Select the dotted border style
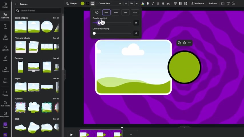 coord(135,12)
